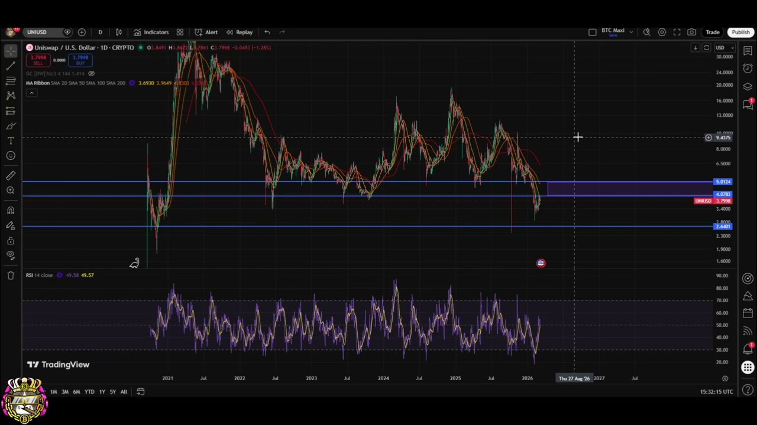This screenshot has width=757, height=425.
Task: Select the text annotation tool
Action: [11, 140]
